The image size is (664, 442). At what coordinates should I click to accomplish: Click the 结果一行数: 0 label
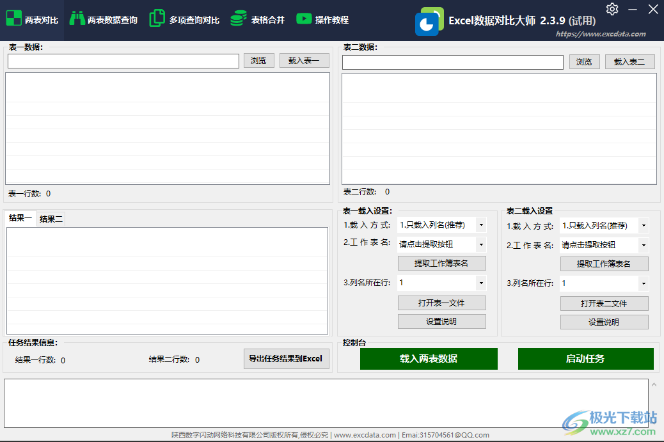(x=40, y=360)
